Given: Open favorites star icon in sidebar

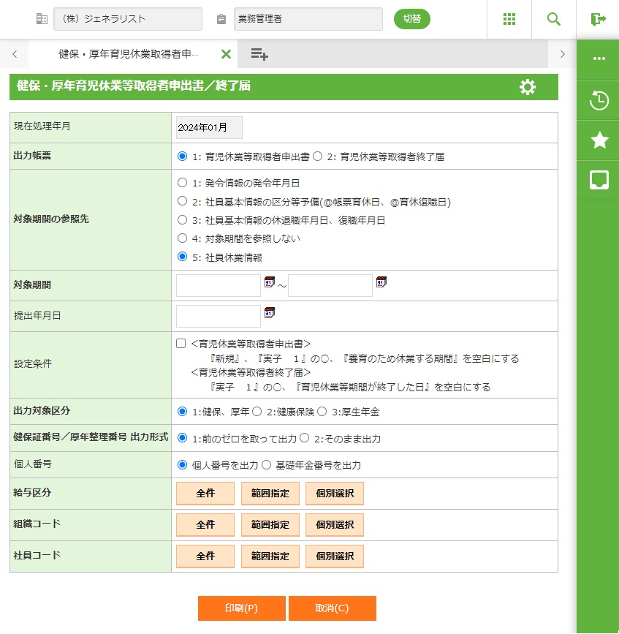Looking at the screenshot, I should (x=599, y=140).
